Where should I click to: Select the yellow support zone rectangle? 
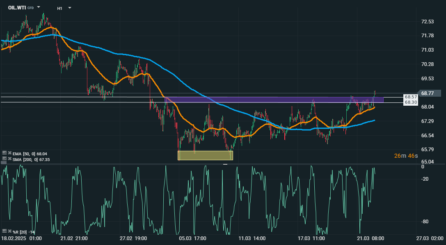(x=205, y=155)
